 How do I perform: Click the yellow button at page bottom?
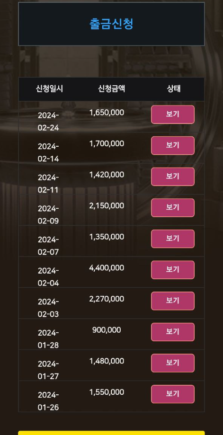(111, 433)
